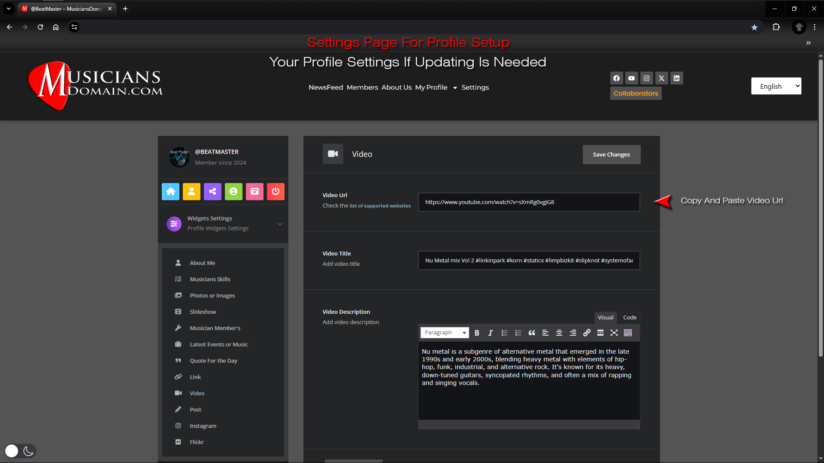The width and height of the screenshot is (824, 463).
Task: Switch to the Code editor tab
Action: pyautogui.click(x=630, y=317)
